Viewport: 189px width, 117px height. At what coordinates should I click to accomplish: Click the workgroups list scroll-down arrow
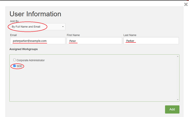tap(178, 100)
